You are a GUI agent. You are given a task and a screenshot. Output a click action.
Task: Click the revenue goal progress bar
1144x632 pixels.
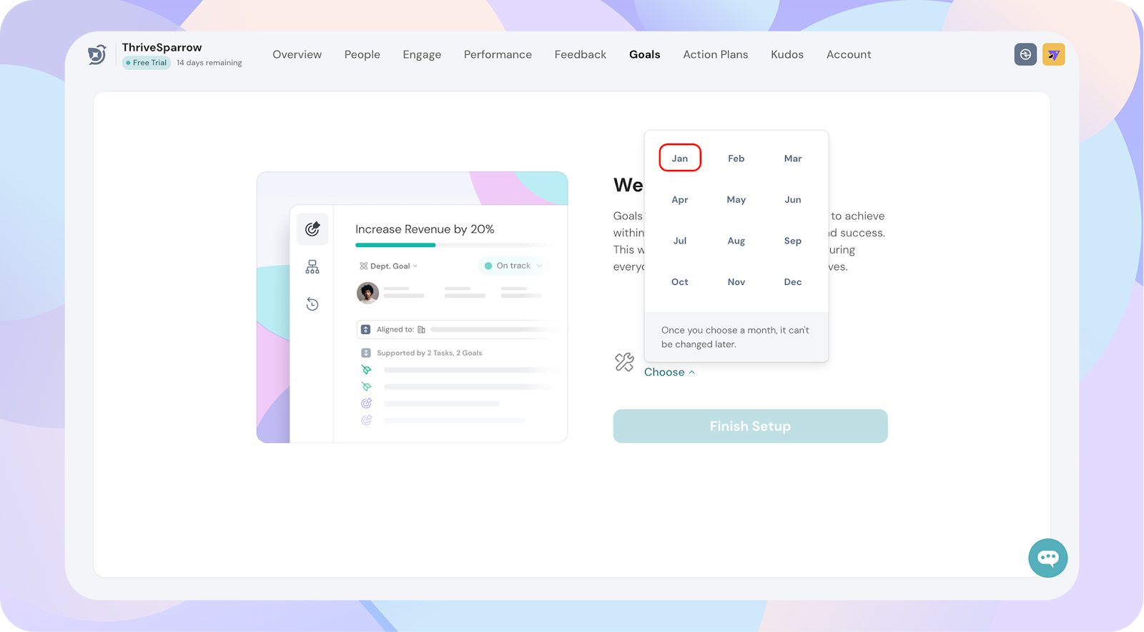coord(455,245)
